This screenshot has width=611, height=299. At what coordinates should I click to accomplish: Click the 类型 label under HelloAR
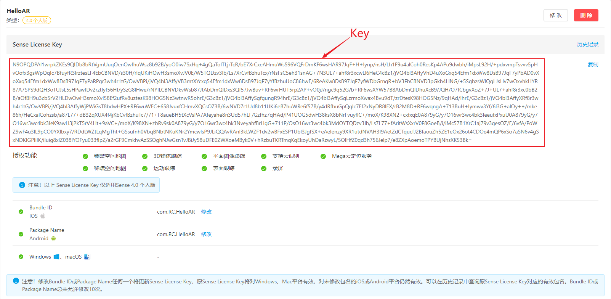coord(13,20)
